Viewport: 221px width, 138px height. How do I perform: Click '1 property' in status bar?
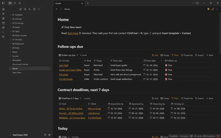coord(184,136)
